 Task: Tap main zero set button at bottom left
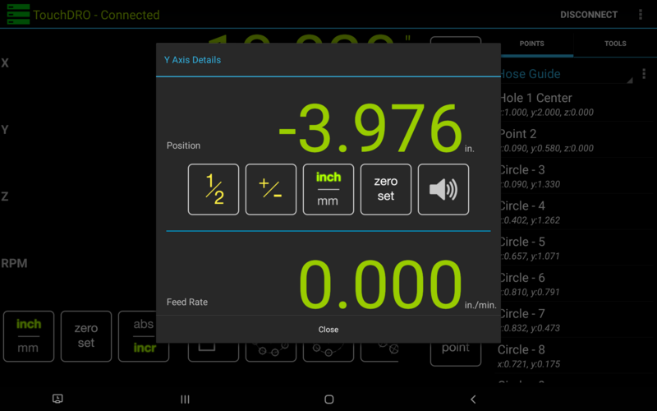coord(86,336)
